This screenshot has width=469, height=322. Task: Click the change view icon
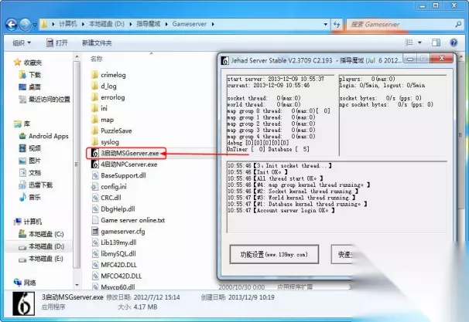(x=409, y=42)
